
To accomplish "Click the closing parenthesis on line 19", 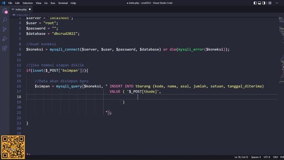I will [123, 102].
